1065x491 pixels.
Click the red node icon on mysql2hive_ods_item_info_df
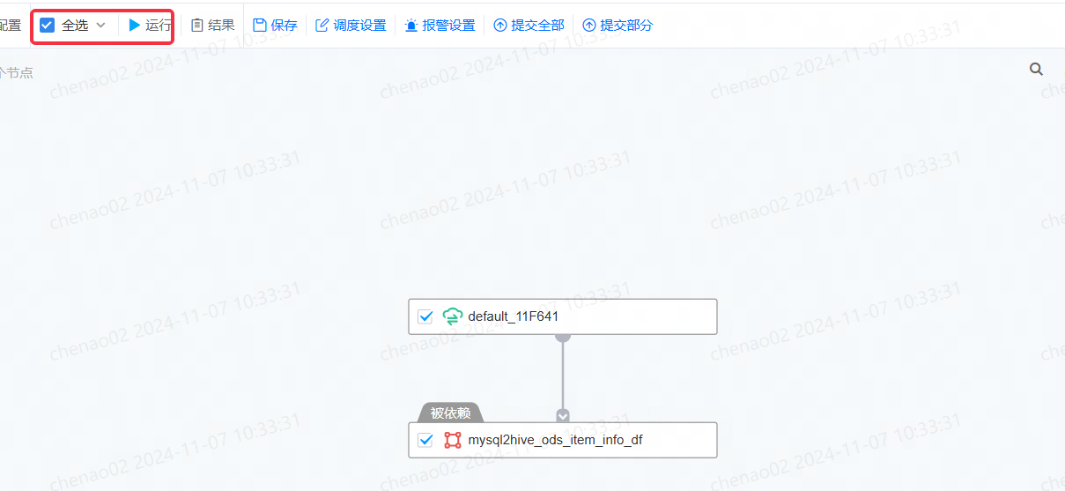453,440
